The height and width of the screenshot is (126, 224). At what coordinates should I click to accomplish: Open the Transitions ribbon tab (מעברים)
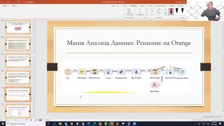pos(181,6)
